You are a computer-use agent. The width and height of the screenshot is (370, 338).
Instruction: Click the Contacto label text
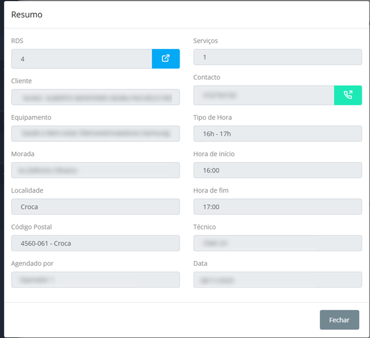(206, 77)
